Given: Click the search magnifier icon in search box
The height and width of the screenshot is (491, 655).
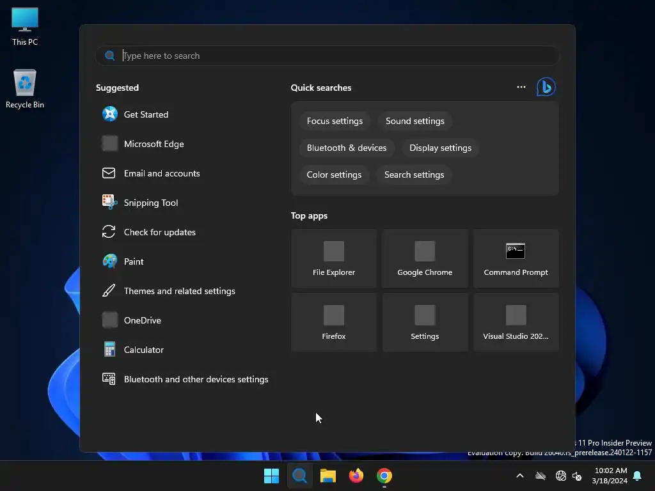Looking at the screenshot, I should (110, 56).
